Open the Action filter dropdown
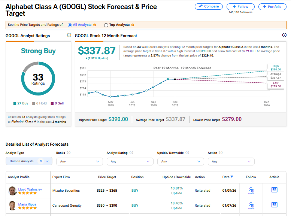This screenshot has height=216, width=291. click(x=231, y=161)
